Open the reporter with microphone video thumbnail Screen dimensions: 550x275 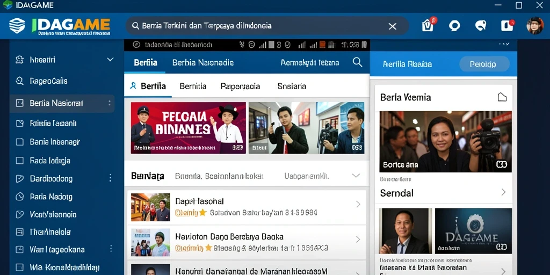tap(306, 128)
